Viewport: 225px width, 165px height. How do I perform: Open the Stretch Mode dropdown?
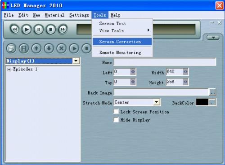[x=157, y=102]
